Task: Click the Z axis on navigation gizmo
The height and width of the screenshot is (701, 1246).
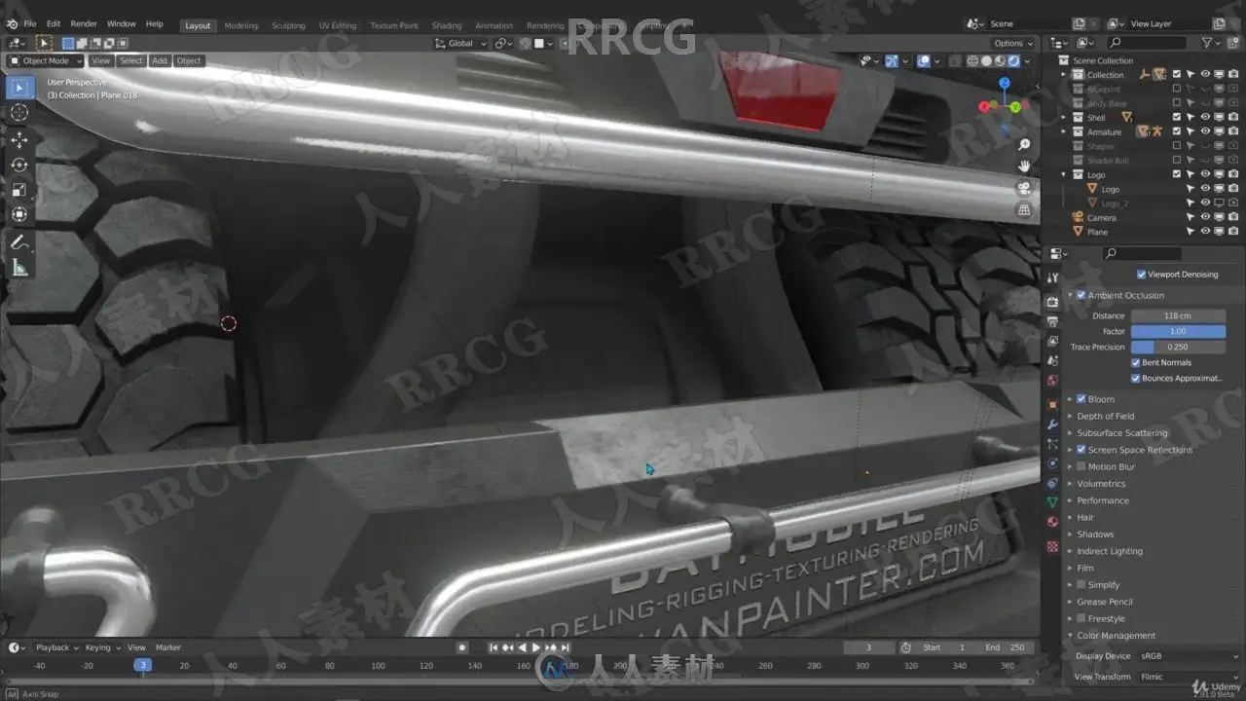Action: pos(1005,83)
